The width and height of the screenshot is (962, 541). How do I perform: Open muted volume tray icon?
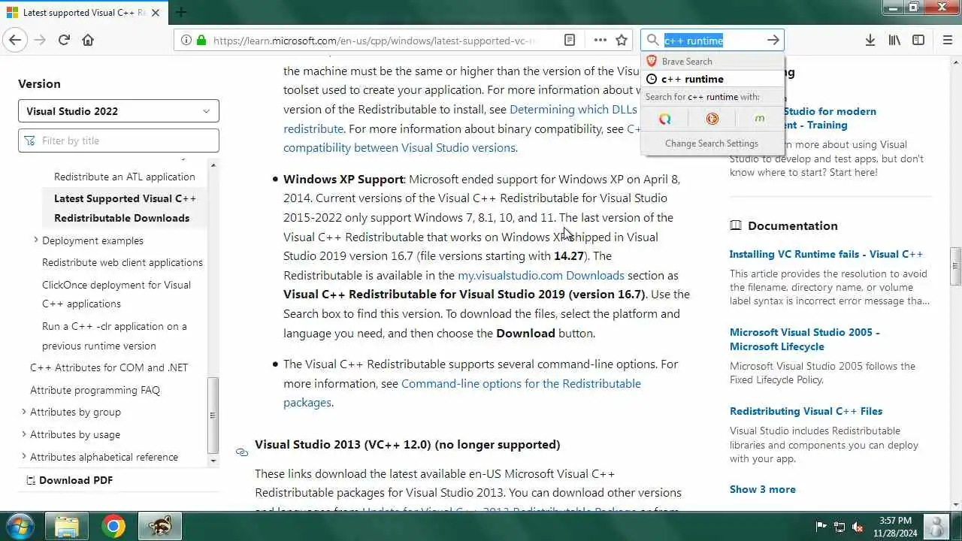(858, 527)
